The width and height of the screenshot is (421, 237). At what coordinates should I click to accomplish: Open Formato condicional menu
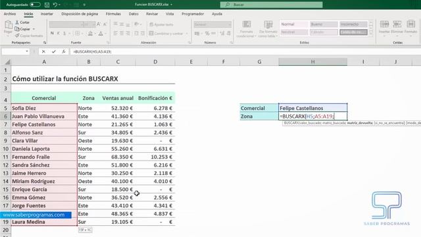247,29
